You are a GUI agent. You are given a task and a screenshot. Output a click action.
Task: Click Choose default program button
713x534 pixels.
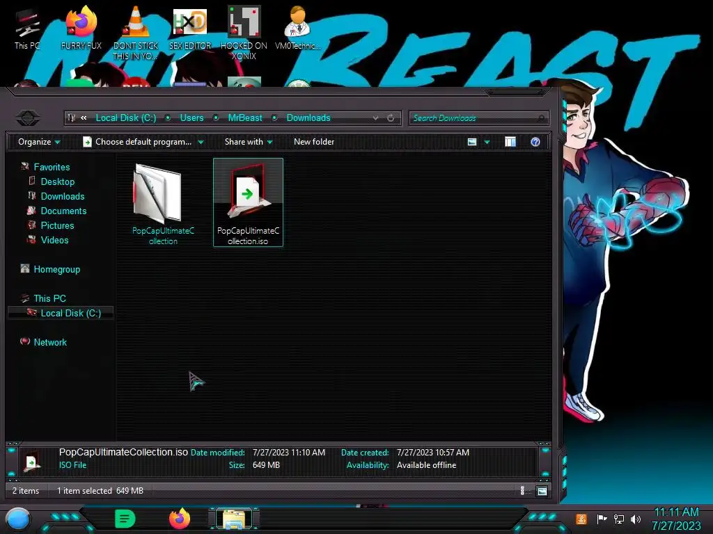[137, 142]
